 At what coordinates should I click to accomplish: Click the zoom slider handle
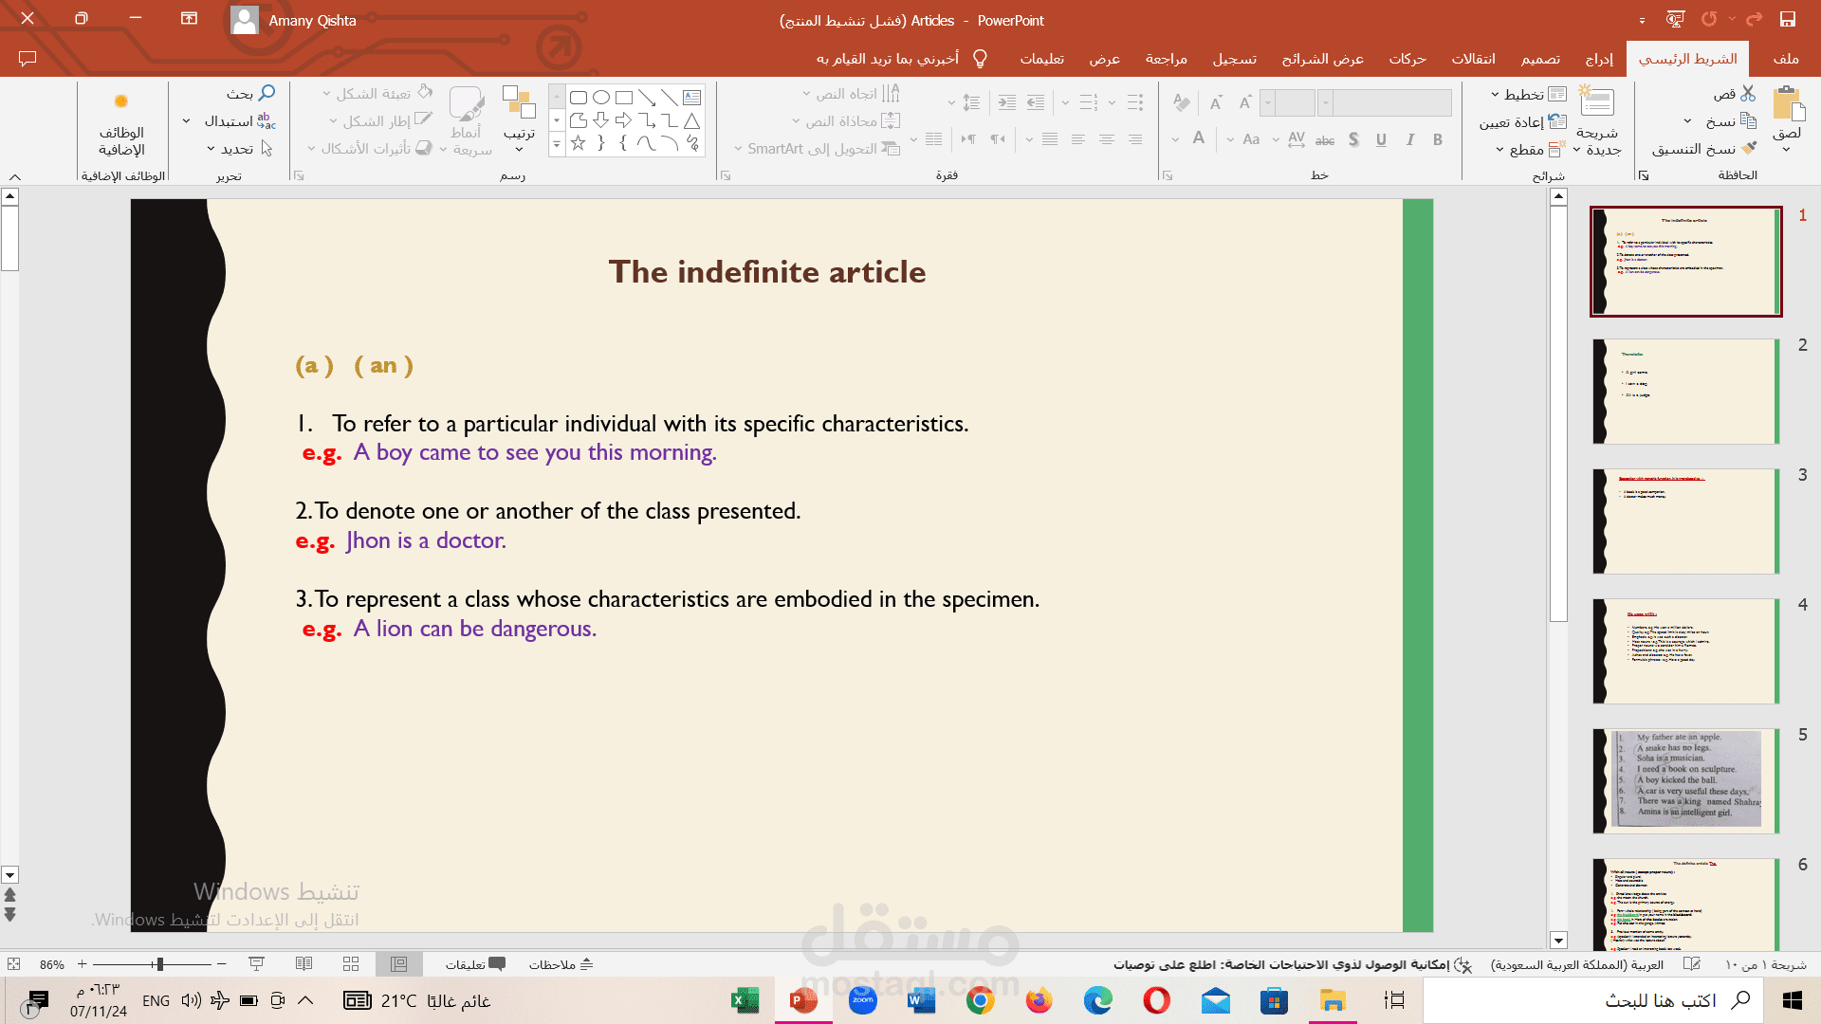point(159,964)
